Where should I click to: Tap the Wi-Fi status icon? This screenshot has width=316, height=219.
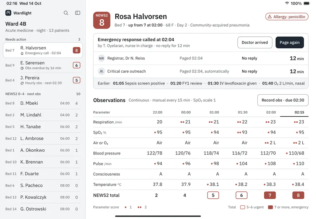(287, 3)
